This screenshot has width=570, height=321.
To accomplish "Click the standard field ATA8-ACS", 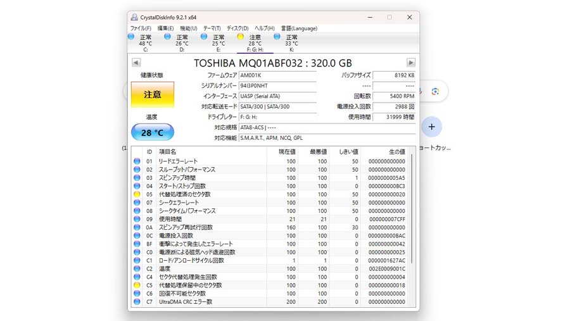I will tap(327, 128).
